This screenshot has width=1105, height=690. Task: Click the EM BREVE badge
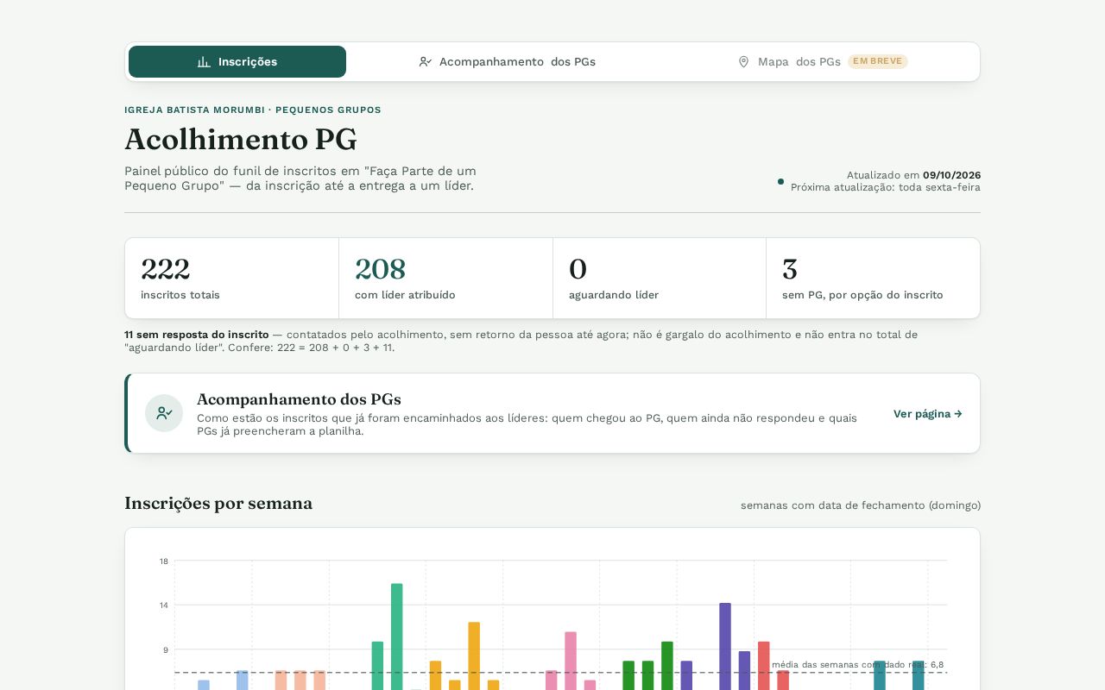point(877,61)
